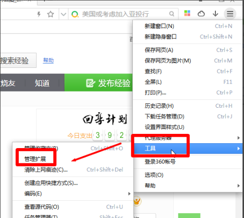244x218 pixels.
Task: Open the blue 帮助 link on page
Action: [48, 61]
